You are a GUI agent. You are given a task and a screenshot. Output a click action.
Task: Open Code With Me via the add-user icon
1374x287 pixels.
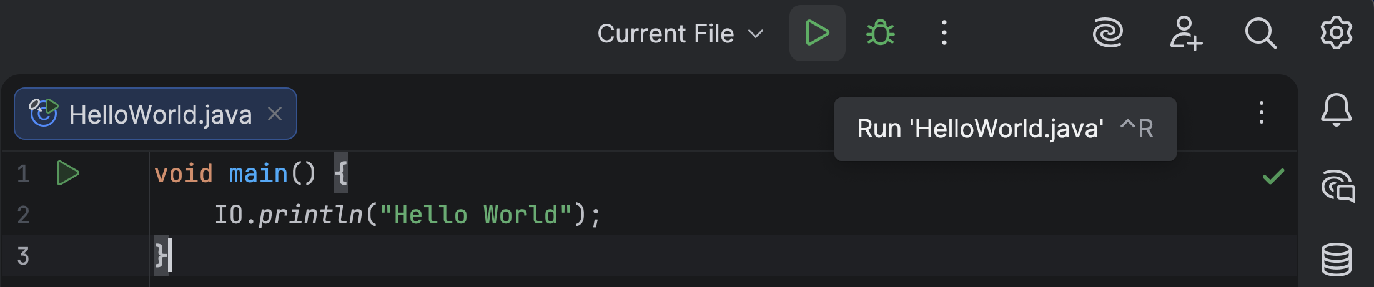pyautogui.click(x=1185, y=33)
